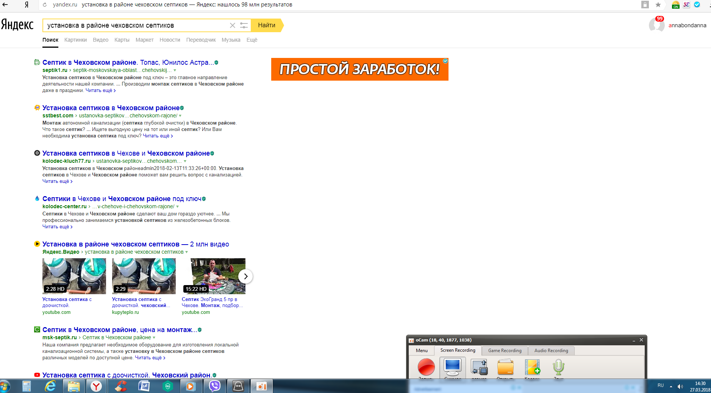Screen dimensions: 711x393
Task: Open Windows Start menu
Action: (5, 387)
